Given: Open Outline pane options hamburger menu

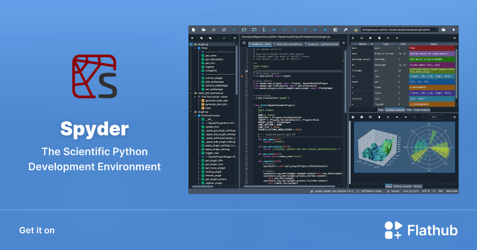Looking at the screenshot, I should pyautogui.click(x=235, y=38).
